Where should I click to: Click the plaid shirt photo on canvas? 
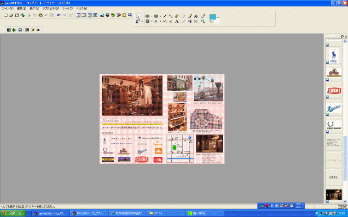[x=206, y=119]
